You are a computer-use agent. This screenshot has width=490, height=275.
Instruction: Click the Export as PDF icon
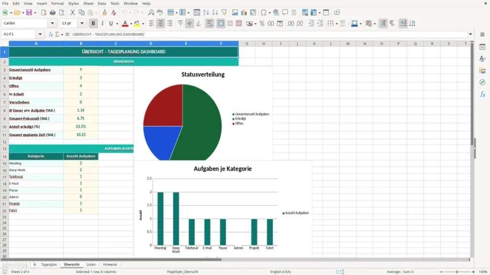pyautogui.click(x=44, y=12)
